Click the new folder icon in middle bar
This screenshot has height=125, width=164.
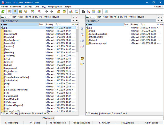[82, 64]
